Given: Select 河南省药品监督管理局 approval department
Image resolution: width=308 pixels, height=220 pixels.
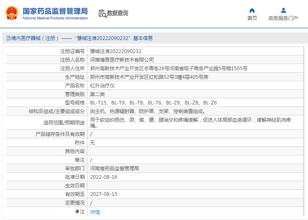Looking at the screenshot, I should [114, 169].
